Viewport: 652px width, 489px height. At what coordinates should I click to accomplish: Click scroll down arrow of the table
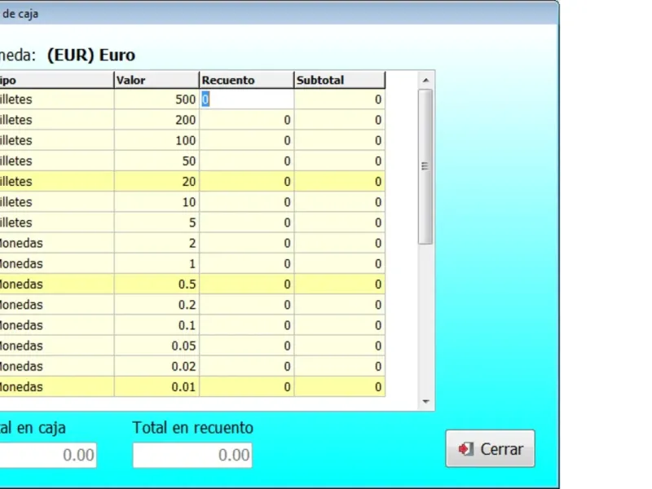coord(425,401)
